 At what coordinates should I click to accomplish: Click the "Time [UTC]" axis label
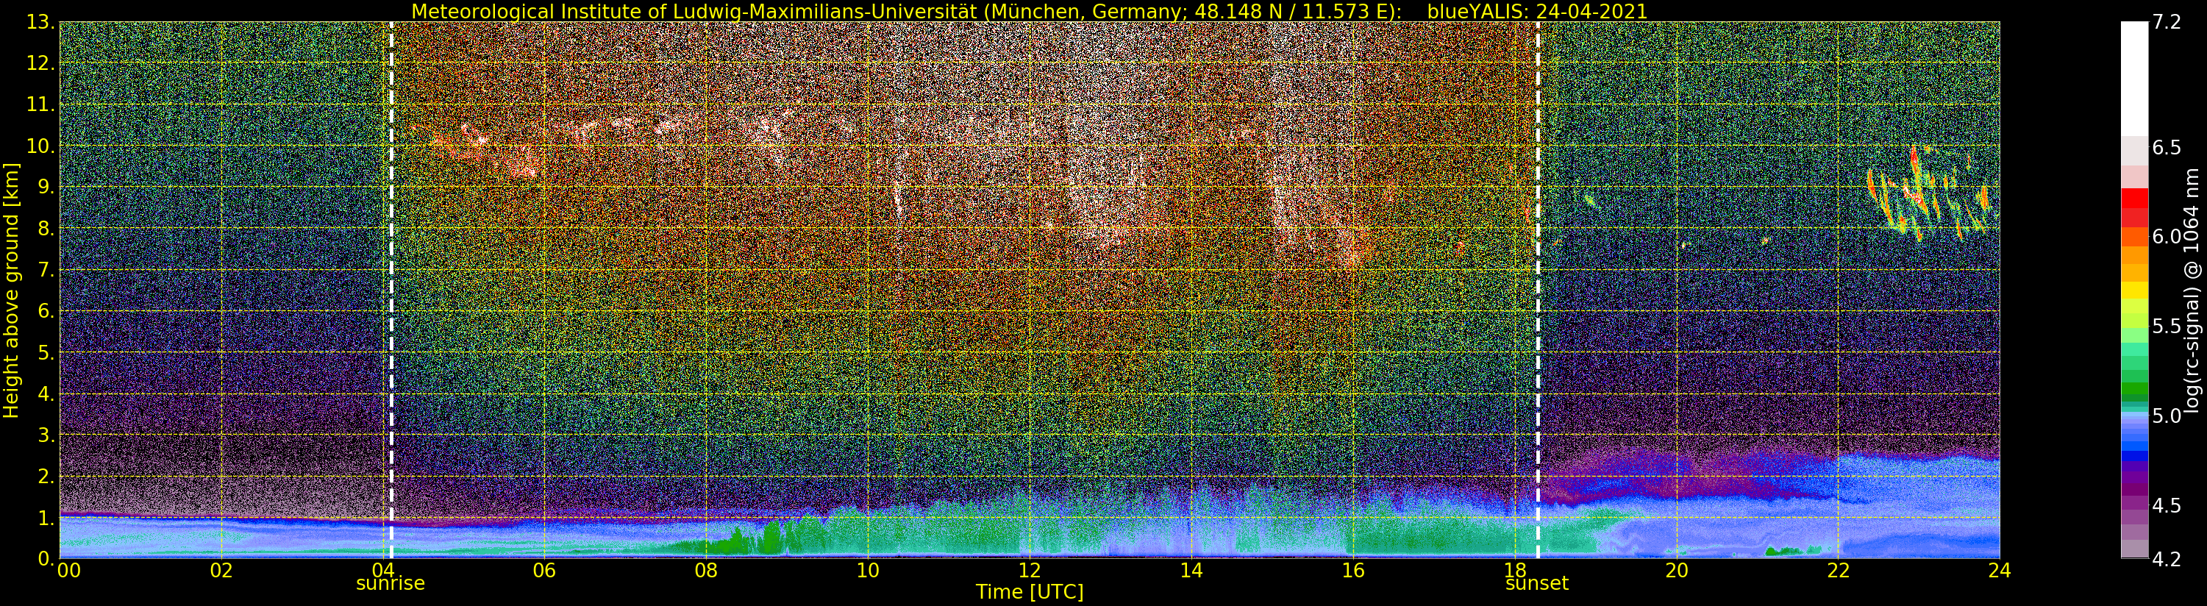coord(1029,592)
